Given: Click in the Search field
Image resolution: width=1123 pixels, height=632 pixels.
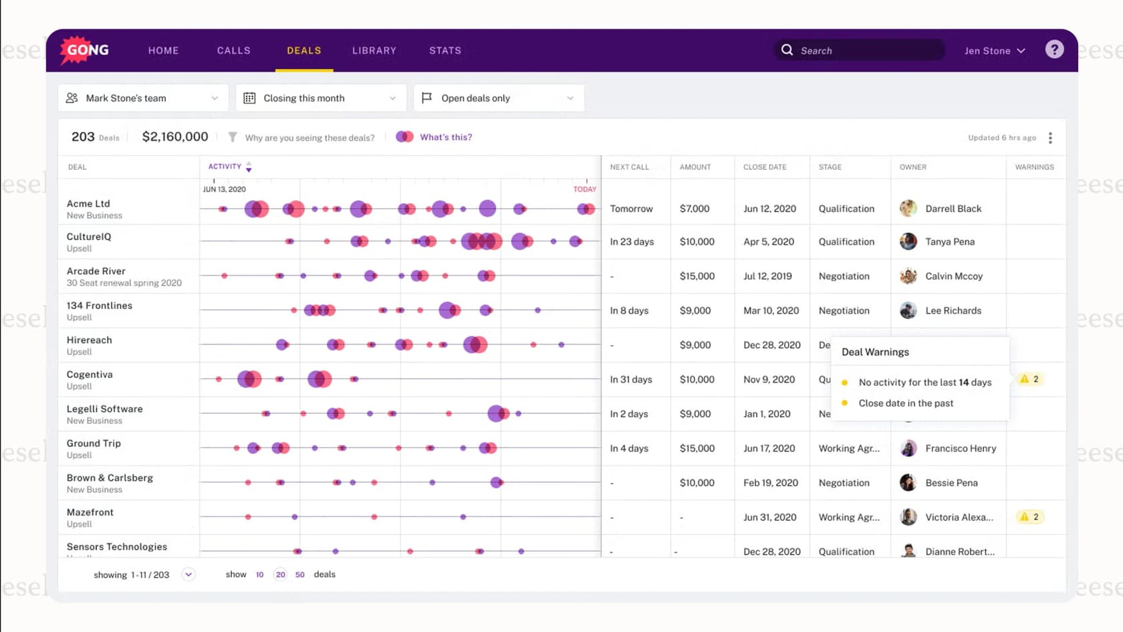Looking at the screenshot, I should (860, 50).
